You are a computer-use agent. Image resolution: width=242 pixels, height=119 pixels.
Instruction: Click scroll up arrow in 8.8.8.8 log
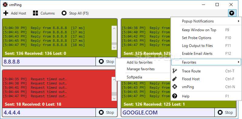coord(114,28)
